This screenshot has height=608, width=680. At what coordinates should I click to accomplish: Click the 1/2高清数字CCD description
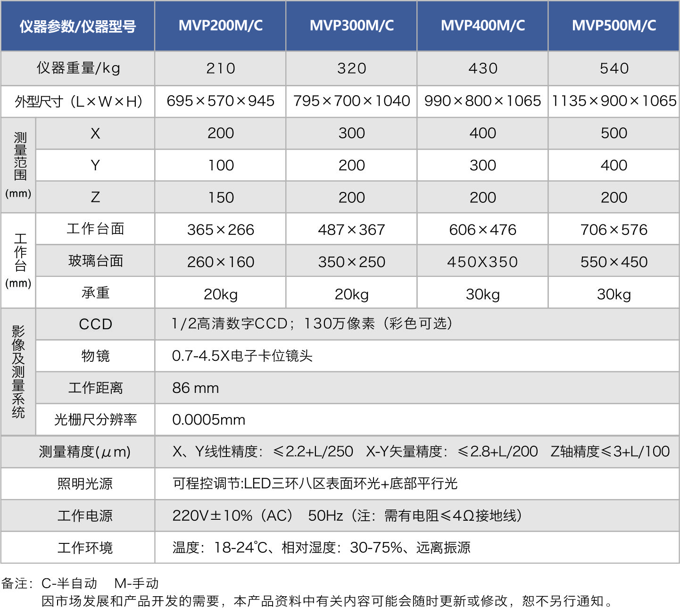[312, 324]
